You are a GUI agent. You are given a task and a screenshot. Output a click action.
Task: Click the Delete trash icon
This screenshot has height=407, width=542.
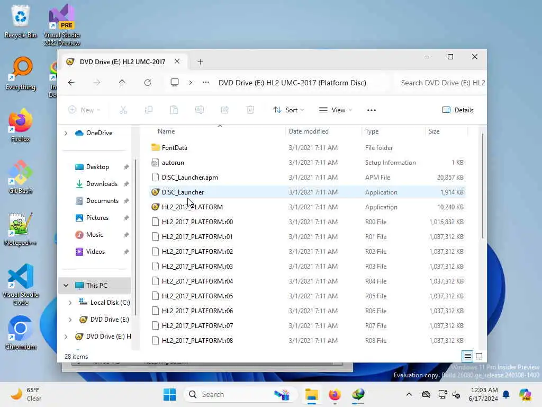click(x=250, y=110)
